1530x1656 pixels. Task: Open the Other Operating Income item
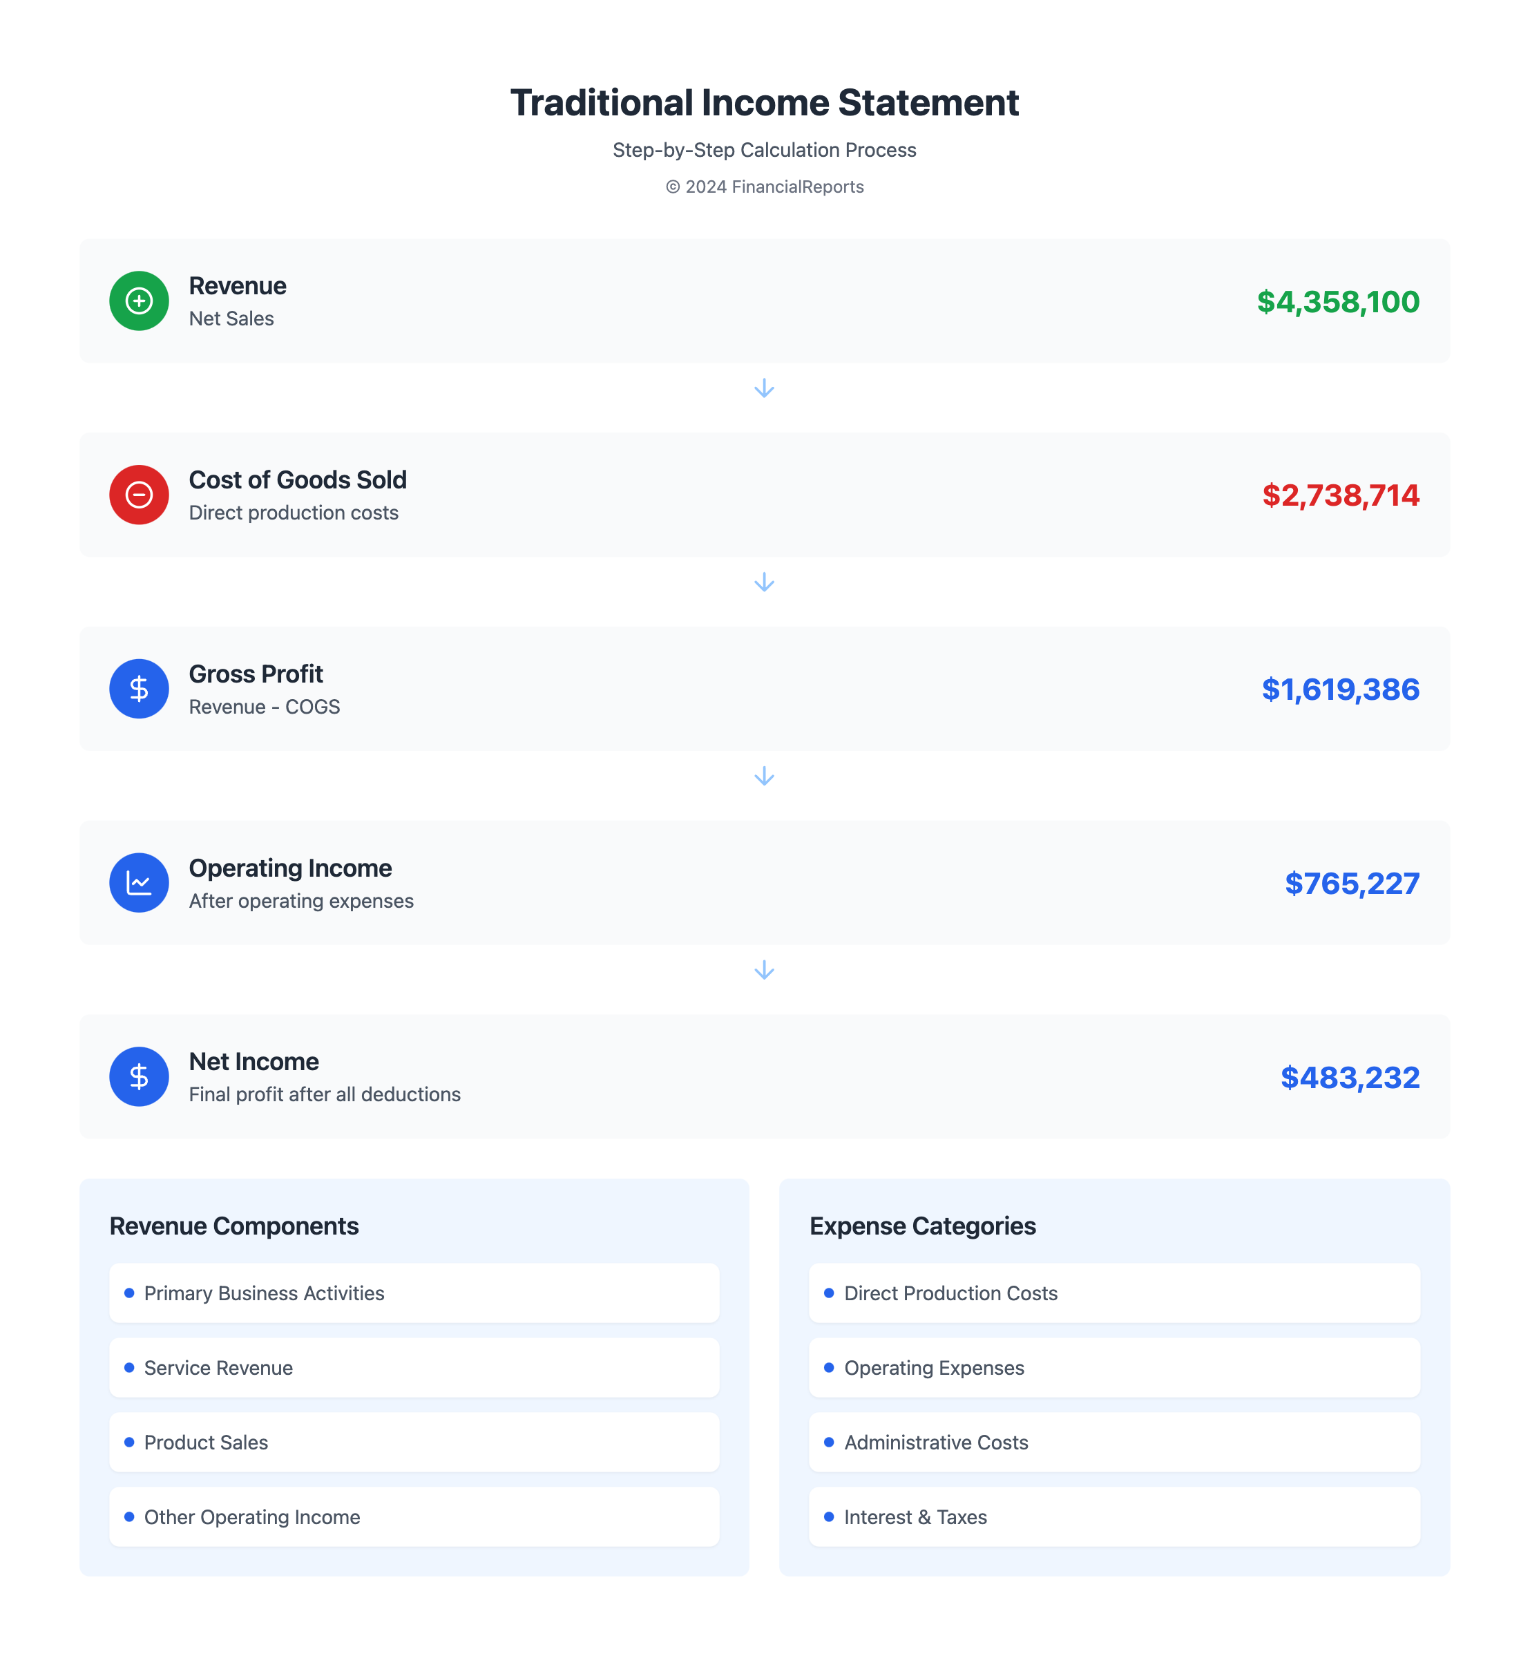coord(251,1516)
